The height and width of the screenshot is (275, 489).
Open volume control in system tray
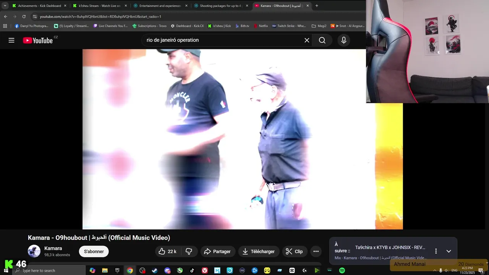tap(446, 270)
